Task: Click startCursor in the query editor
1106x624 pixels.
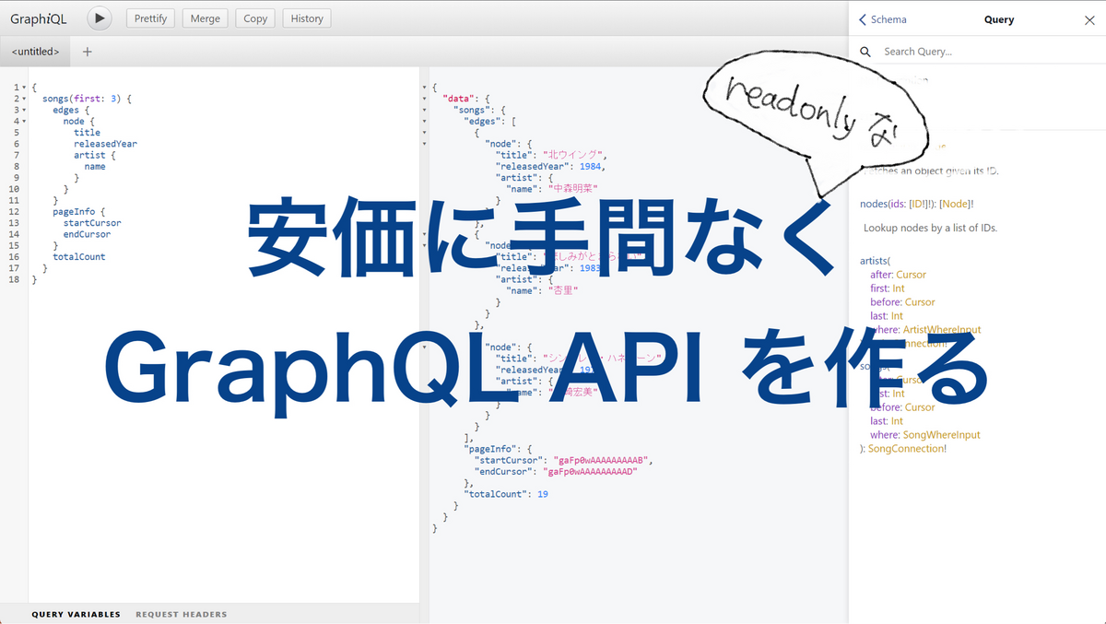Action: [x=92, y=223]
